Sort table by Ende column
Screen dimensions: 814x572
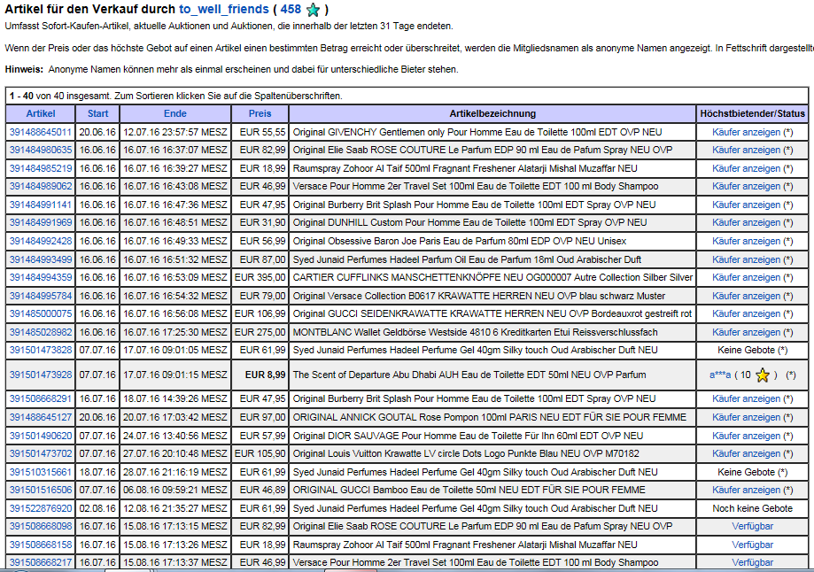[175, 113]
